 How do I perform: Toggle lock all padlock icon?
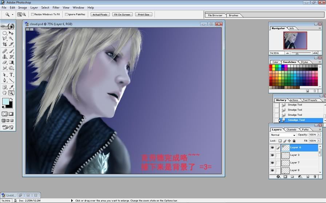[294, 141]
